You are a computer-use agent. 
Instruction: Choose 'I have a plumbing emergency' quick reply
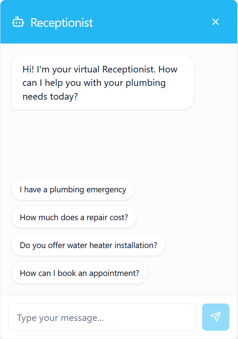(x=73, y=189)
